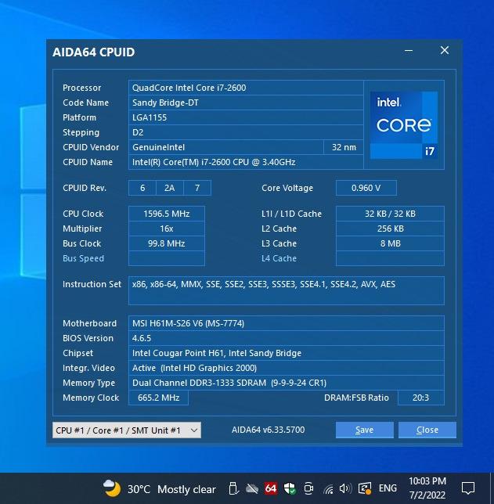Click the display projection tray icon with orange dot
This screenshot has width=494, height=504.
(365, 488)
